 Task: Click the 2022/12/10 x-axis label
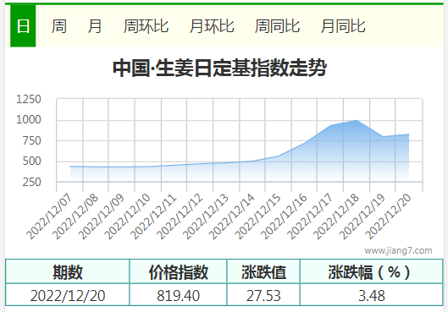click(127, 216)
